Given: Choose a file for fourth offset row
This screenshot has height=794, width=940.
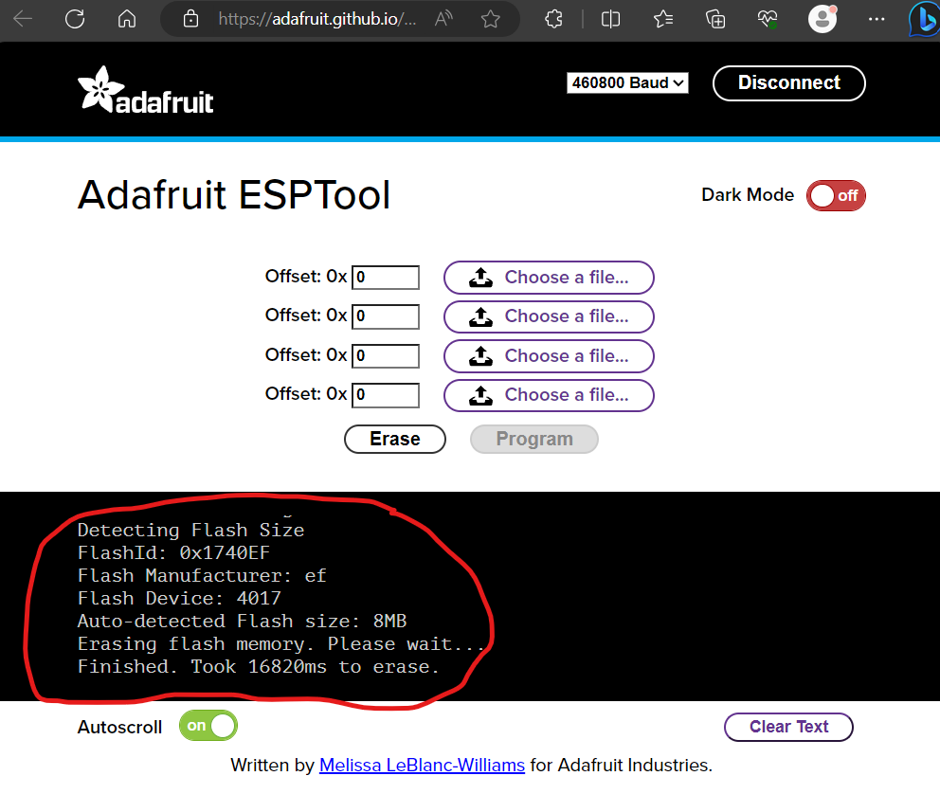Looking at the screenshot, I should 549,395.
